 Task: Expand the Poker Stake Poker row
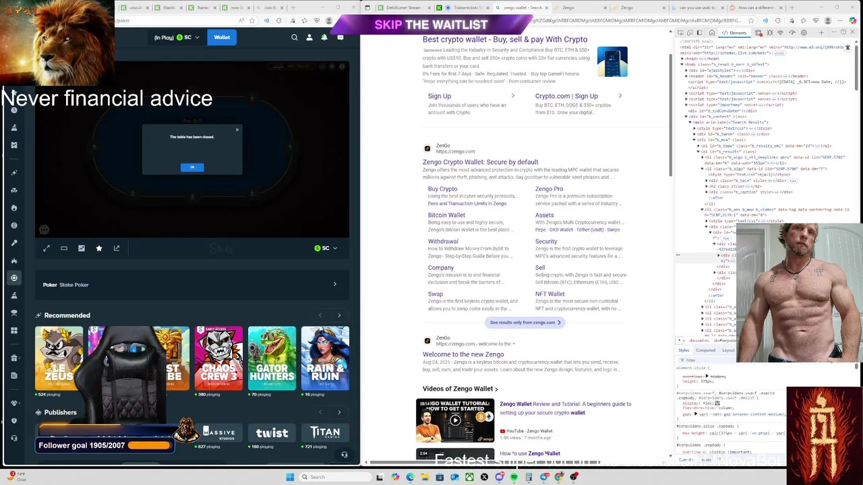[x=192, y=284]
